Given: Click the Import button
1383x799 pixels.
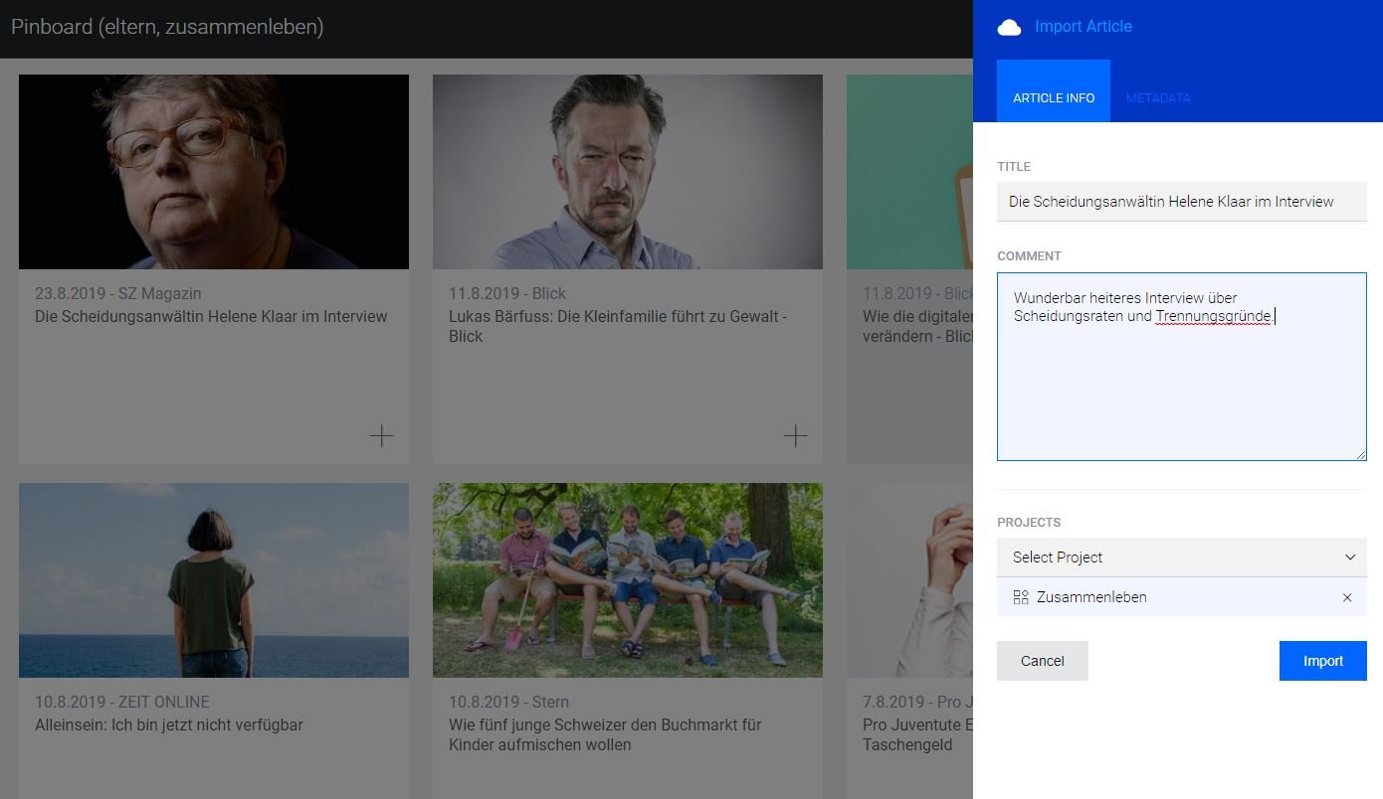Looking at the screenshot, I should [1323, 661].
